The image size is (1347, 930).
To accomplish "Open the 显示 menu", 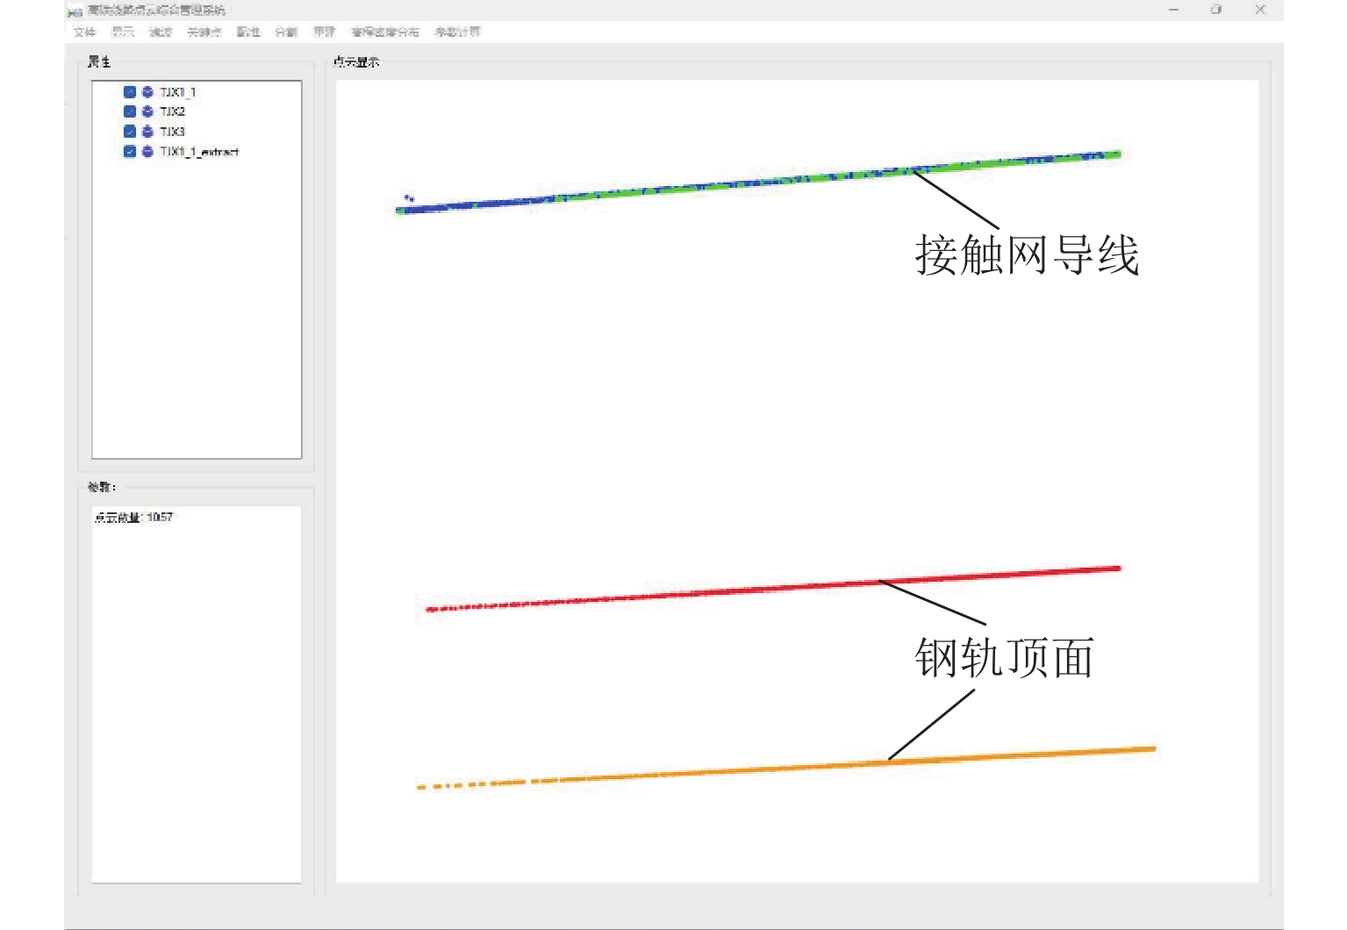I will coord(123,32).
